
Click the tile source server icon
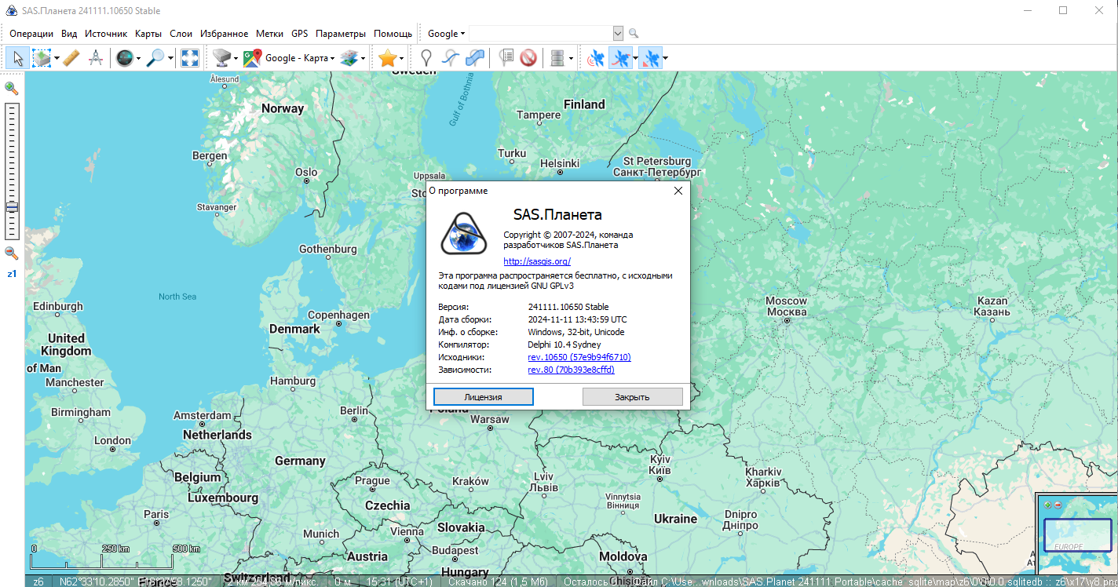click(223, 57)
